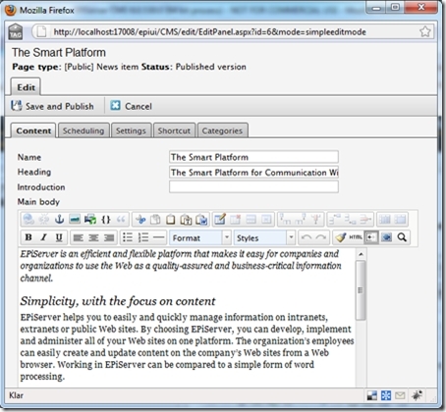
Task: Insert a bulleted list
Action: 128,237
